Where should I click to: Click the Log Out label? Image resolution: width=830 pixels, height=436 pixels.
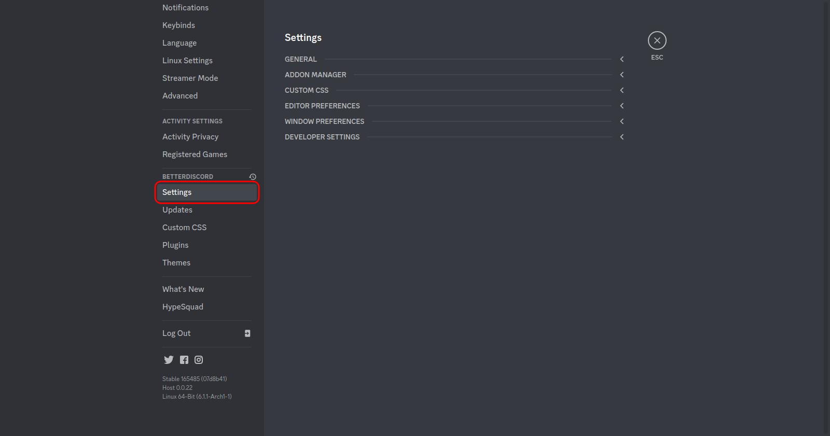pyautogui.click(x=176, y=333)
